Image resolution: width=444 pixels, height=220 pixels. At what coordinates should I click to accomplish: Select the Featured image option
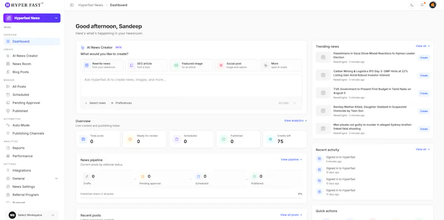click(x=191, y=65)
